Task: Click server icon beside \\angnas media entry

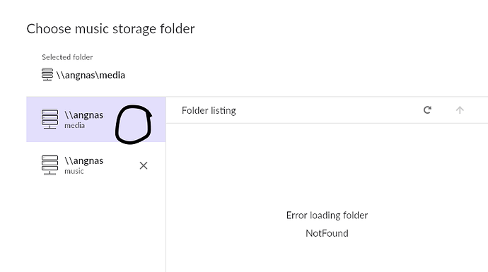Action: click(50, 119)
